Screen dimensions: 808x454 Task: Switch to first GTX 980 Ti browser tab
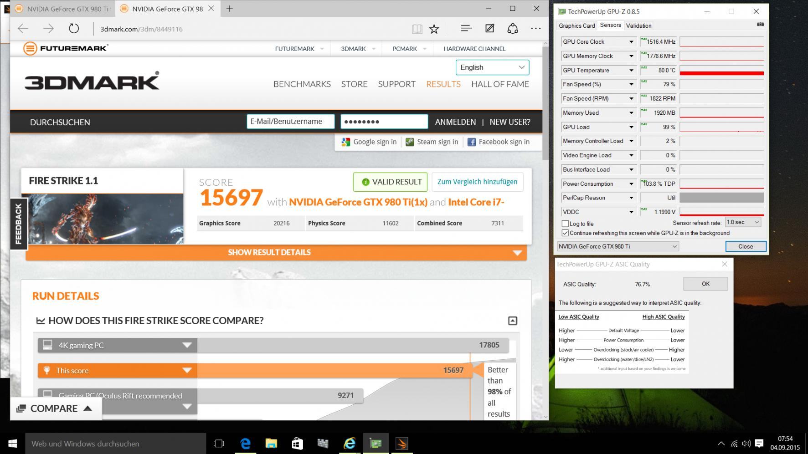pos(62,9)
